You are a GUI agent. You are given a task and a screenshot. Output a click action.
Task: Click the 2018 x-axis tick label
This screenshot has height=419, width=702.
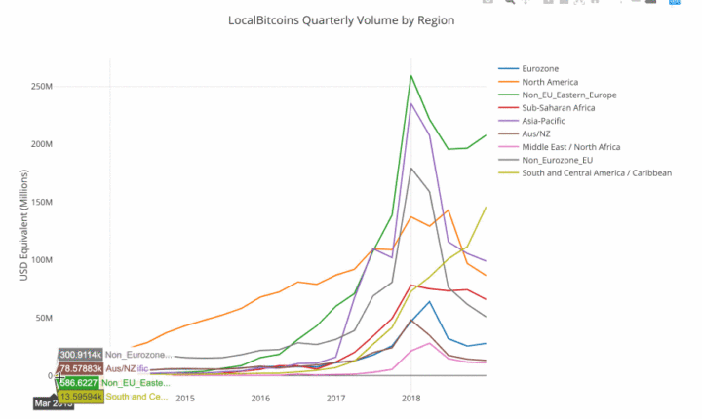tap(411, 398)
